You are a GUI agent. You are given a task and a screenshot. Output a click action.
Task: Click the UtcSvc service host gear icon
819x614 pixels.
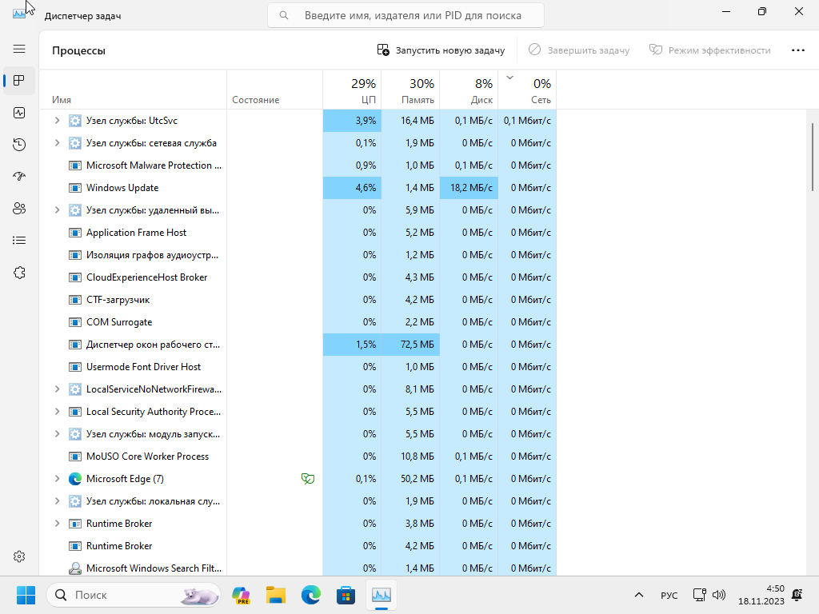(x=75, y=121)
